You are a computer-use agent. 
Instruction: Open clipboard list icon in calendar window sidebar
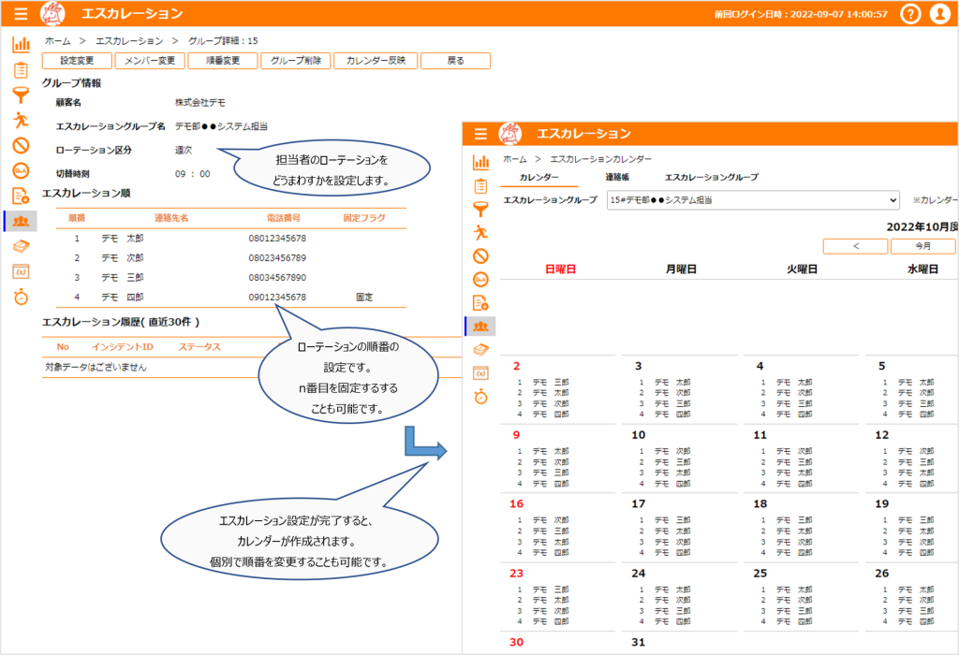tap(480, 186)
